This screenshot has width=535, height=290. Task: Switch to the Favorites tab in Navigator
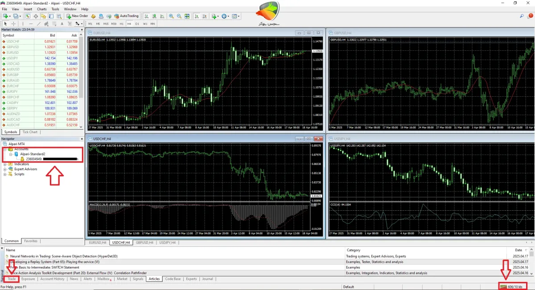pos(31,241)
